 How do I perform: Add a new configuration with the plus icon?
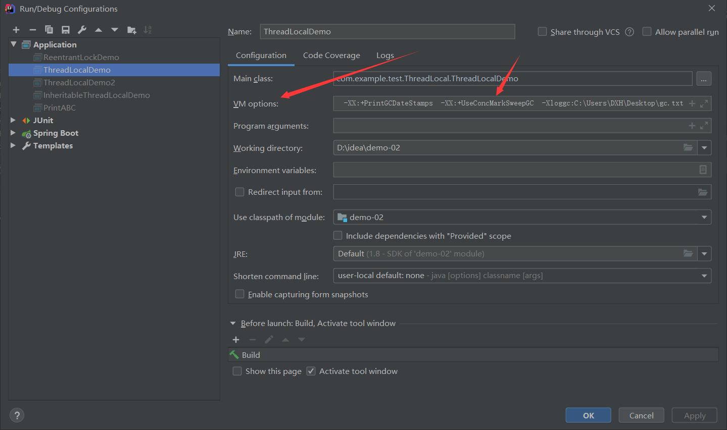(x=16, y=30)
